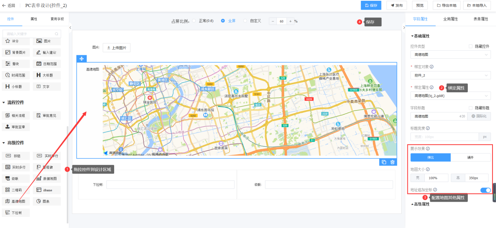Choose the 时间范围 time range control icon
Screen dimensions: 496x228
(x=8, y=75)
